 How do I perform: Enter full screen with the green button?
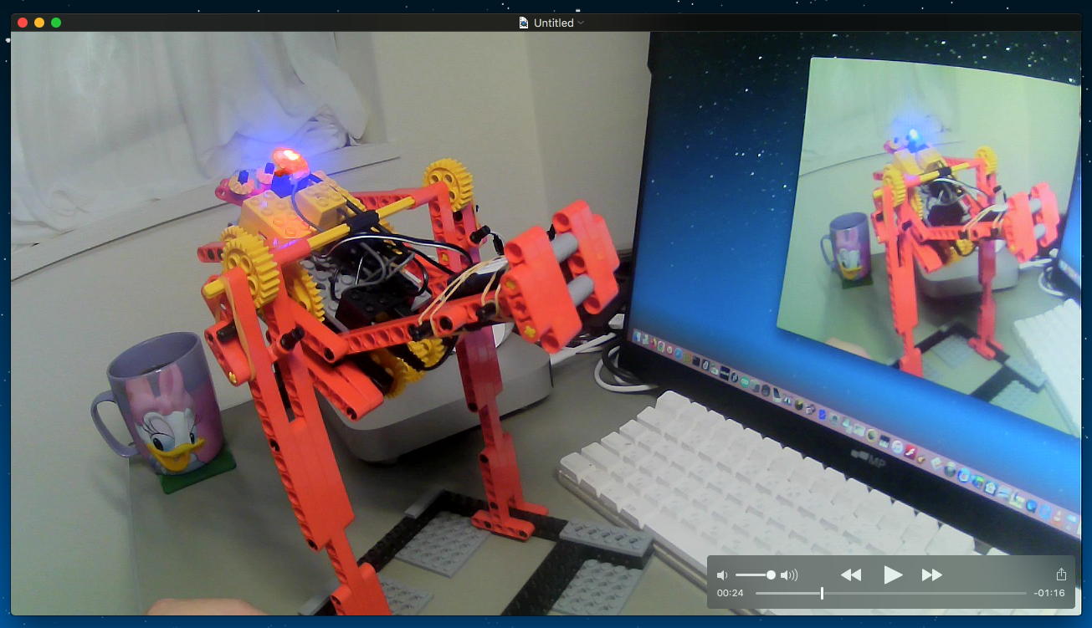point(56,23)
